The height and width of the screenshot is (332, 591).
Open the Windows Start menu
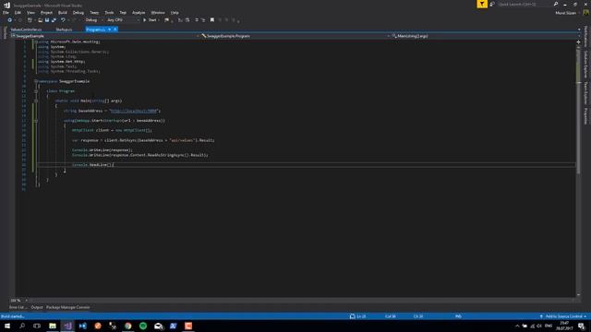pyautogui.click(x=7, y=326)
